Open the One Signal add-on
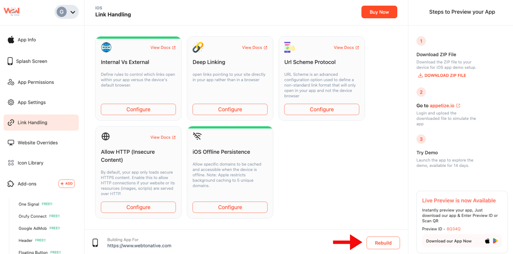The image size is (513, 254). click(29, 204)
